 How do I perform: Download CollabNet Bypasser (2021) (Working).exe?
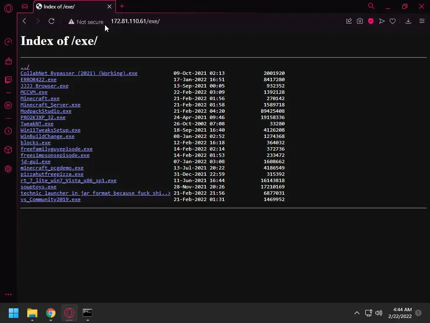(x=79, y=73)
